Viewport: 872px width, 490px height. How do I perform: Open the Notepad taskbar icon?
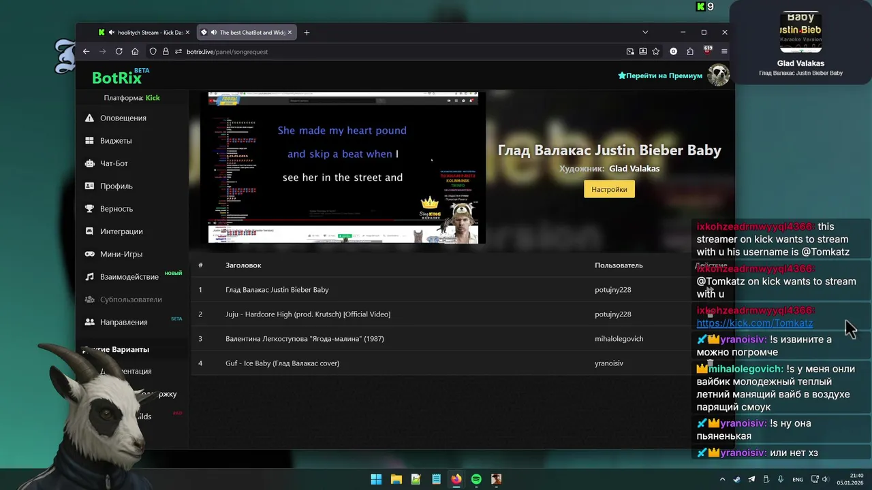pyautogui.click(x=436, y=479)
